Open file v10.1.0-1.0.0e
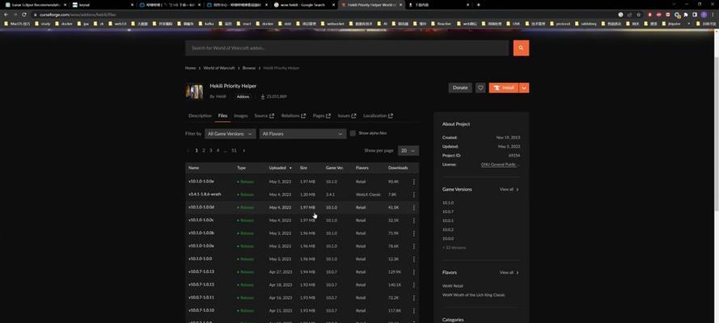This screenshot has height=323, width=719. [201, 182]
